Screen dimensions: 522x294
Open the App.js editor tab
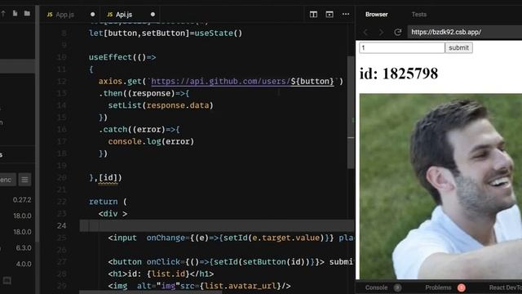pos(60,15)
